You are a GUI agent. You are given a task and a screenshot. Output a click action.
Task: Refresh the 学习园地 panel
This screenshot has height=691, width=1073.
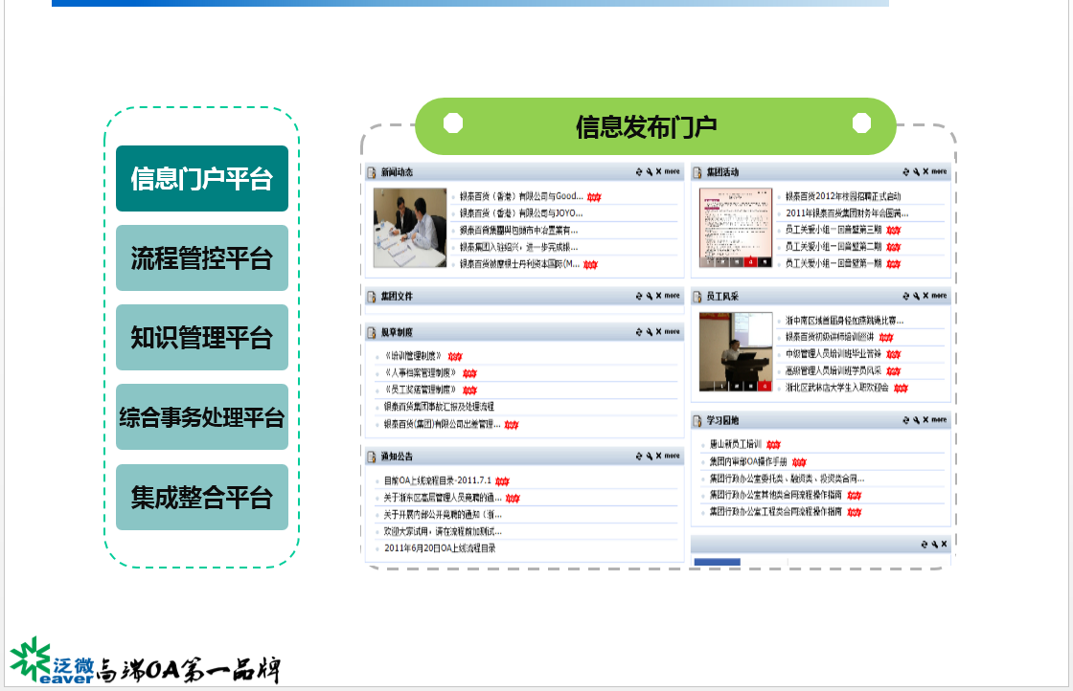pyautogui.click(x=906, y=420)
